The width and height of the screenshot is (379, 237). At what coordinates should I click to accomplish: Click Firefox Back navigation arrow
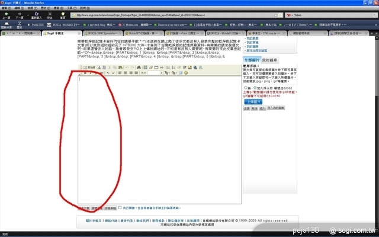coord(7,15)
